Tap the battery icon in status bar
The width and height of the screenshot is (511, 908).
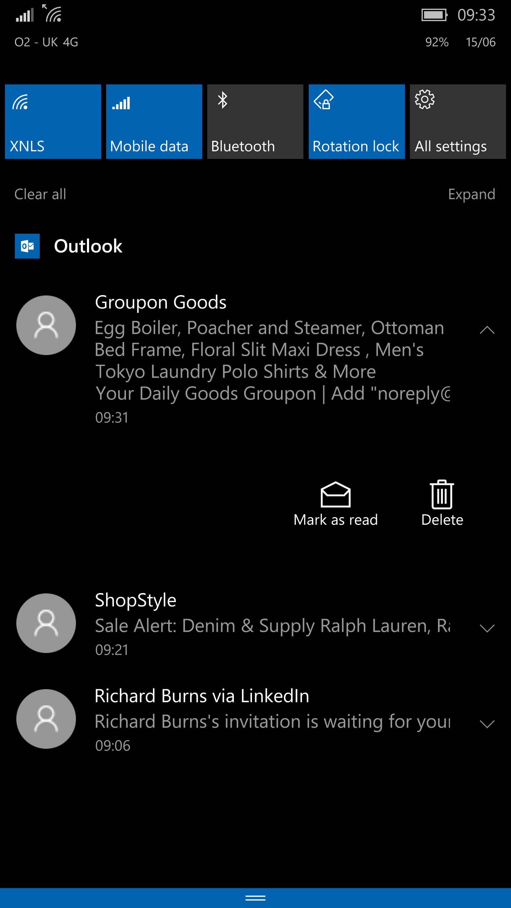pos(434,15)
